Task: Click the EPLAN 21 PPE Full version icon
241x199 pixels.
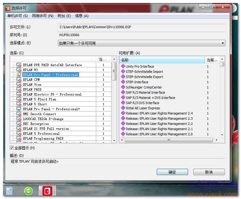Action: point(19,129)
